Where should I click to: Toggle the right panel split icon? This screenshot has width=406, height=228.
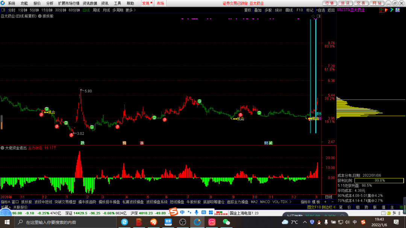(318, 16)
